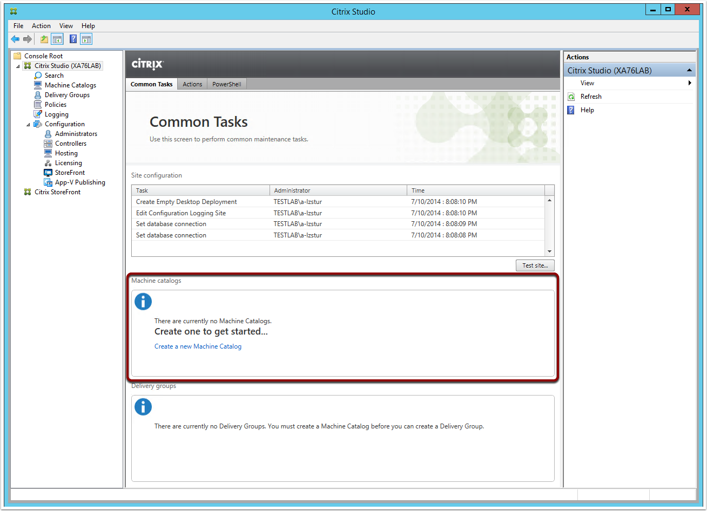Click View in the Actions pane
The image size is (707, 511).
click(587, 83)
